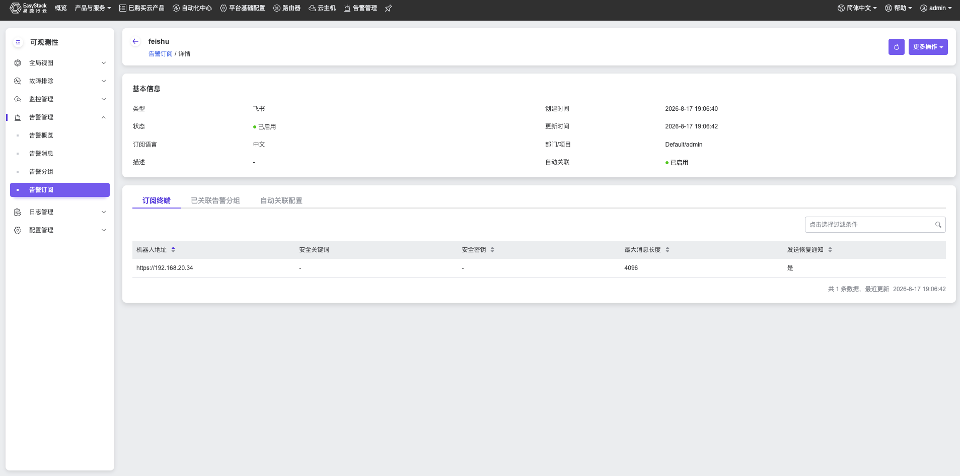
Task: Sort by 最大消息长度 column arrows
Action: click(x=668, y=250)
